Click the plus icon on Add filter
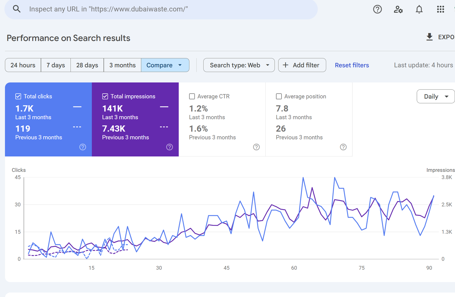Image resolution: width=455 pixels, height=297 pixels. pos(286,65)
